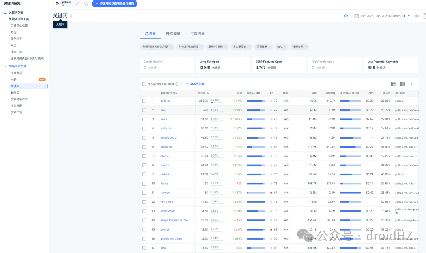Viewport: 426px width, 253px height.
Task: Open the graduation cap learning icon
Action: 345,16
